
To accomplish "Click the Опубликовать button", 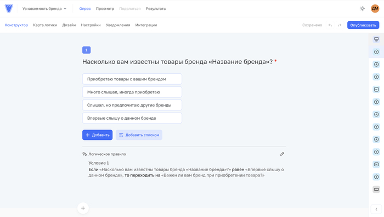I will tap(363, 25).
